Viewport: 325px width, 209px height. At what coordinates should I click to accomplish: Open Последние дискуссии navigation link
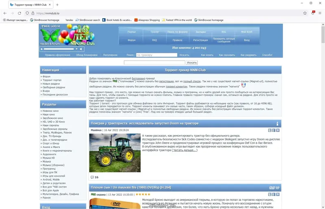coord(55,95)
